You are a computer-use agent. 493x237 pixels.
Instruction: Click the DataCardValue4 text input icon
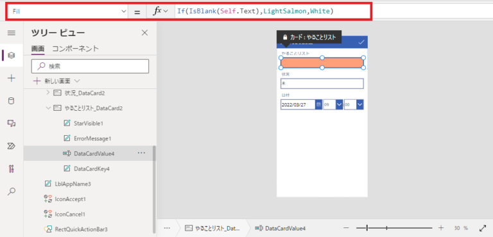pos(67,154)
